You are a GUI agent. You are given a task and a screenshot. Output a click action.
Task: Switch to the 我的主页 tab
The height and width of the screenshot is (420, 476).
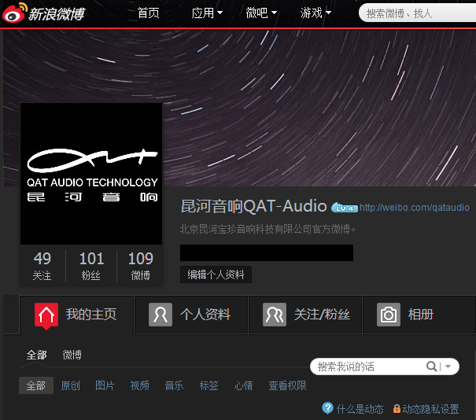(x=76, y=315)
